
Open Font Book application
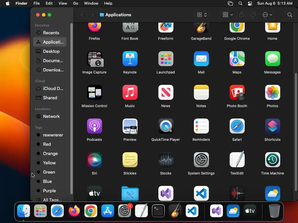click(130, 28)
